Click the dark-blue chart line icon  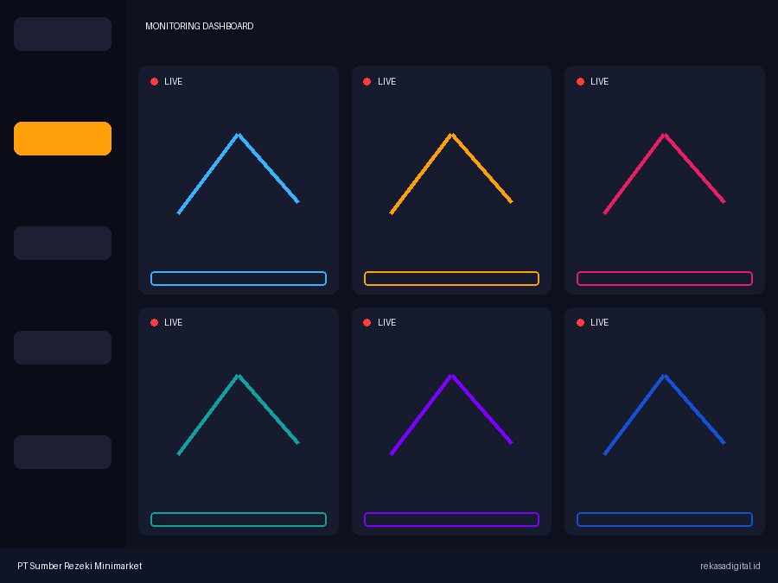tap(665, 415)
